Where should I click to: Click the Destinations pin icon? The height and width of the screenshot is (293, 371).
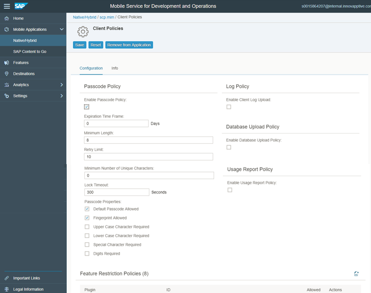(7, 74)
